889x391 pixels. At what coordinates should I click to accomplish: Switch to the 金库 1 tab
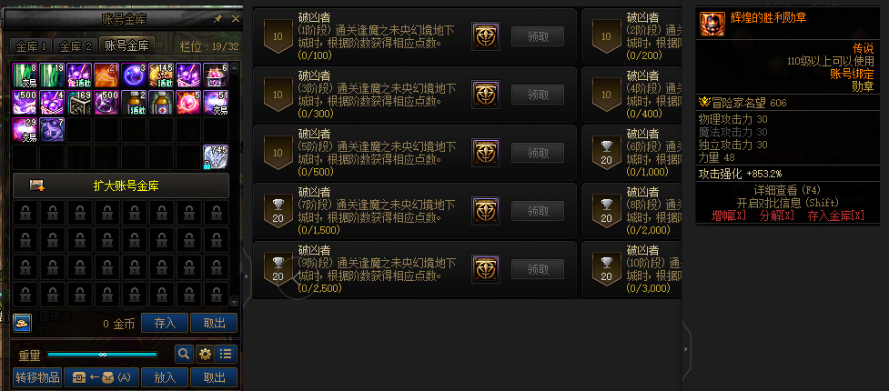tap(31, 45)
